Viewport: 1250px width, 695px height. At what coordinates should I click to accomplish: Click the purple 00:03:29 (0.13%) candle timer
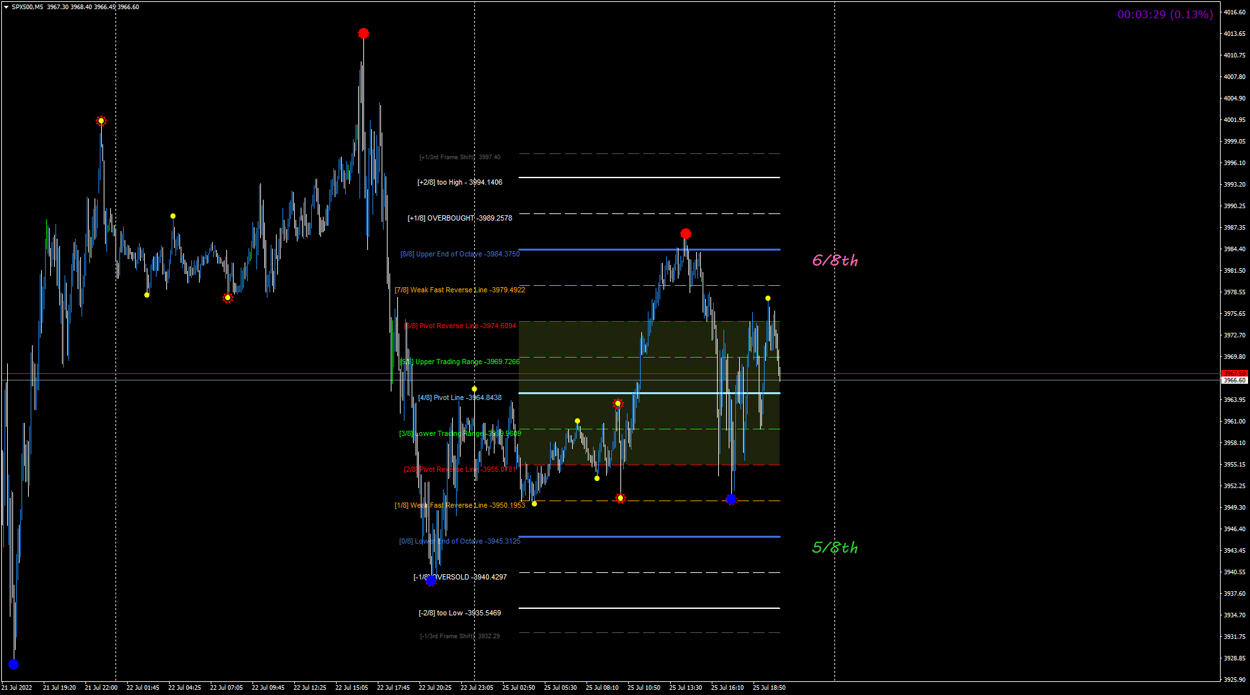pyautogui.click(x=1165, y=14)
